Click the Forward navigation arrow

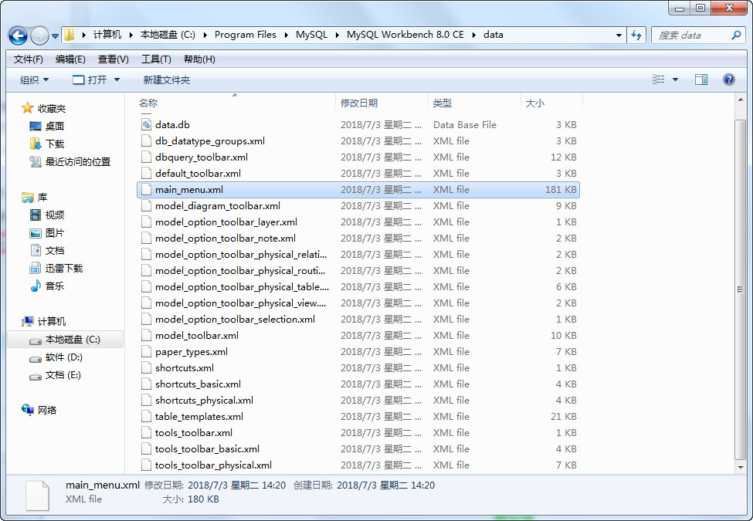click(x=39, y=36)
